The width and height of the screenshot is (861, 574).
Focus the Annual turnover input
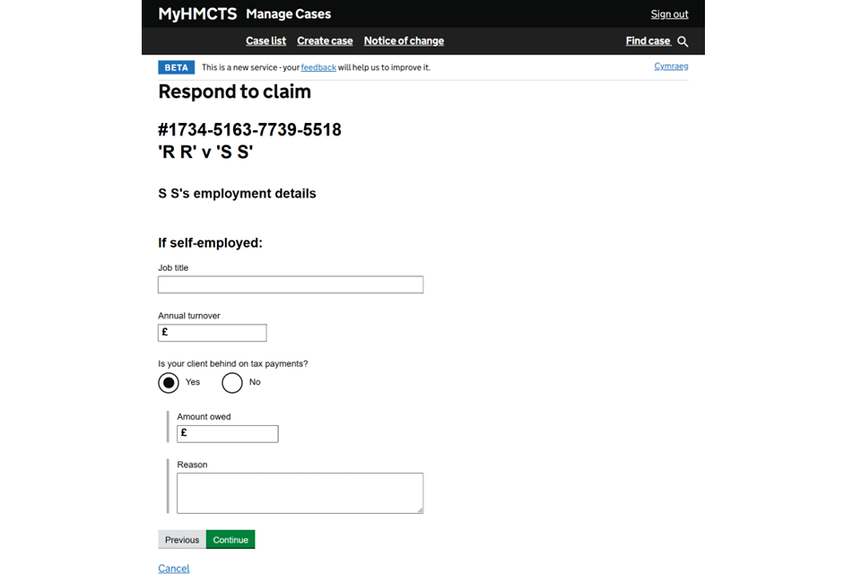pyautogui.click(x=217, y=333)
